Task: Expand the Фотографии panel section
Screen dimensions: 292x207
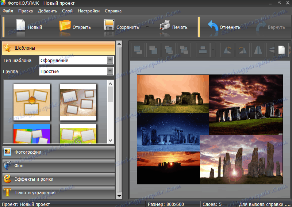Action: coord(58,152)
